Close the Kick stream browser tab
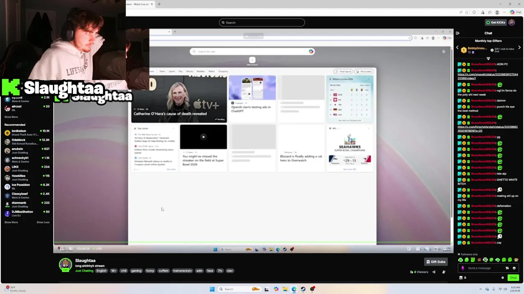The height and width of the screenshot is (294, 524). [152, 4]
